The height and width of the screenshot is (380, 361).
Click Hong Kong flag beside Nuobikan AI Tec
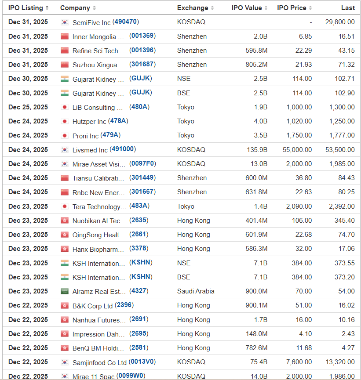[65, 221]
